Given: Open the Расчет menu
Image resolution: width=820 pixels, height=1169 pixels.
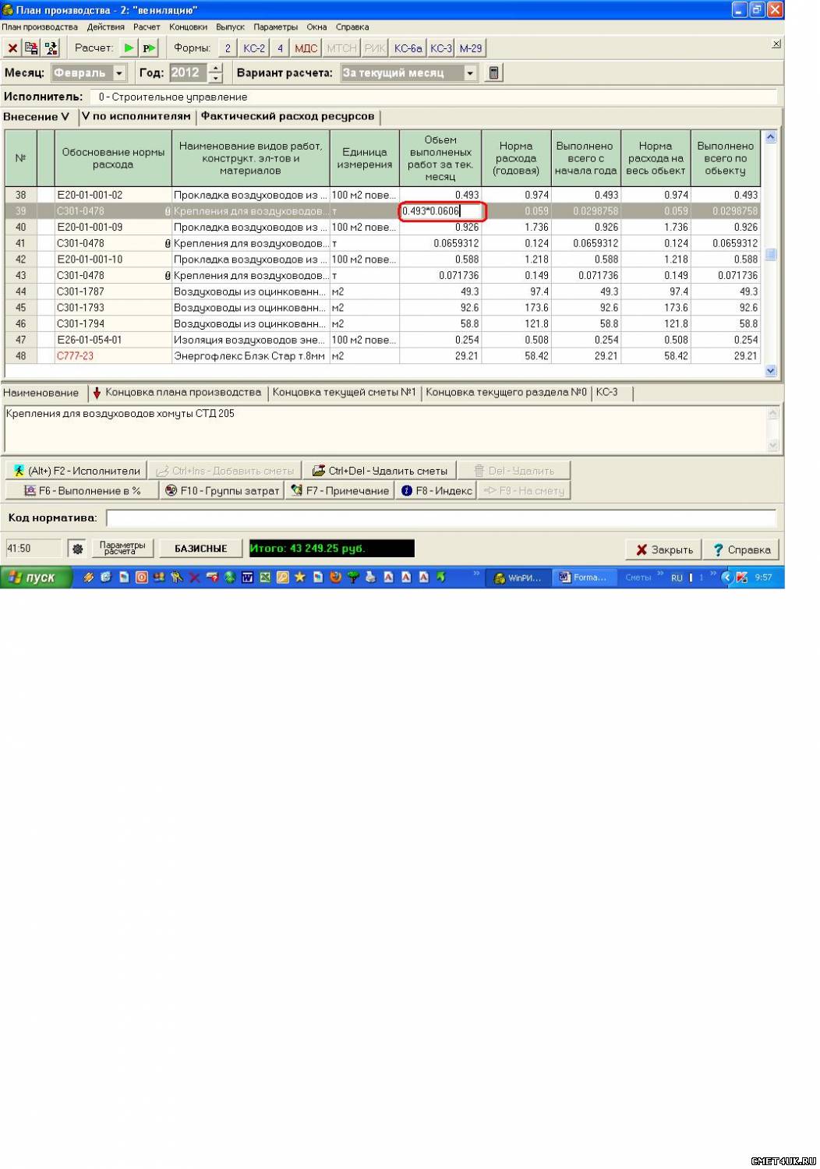Looking at the screenshot, I should [147, 26].
